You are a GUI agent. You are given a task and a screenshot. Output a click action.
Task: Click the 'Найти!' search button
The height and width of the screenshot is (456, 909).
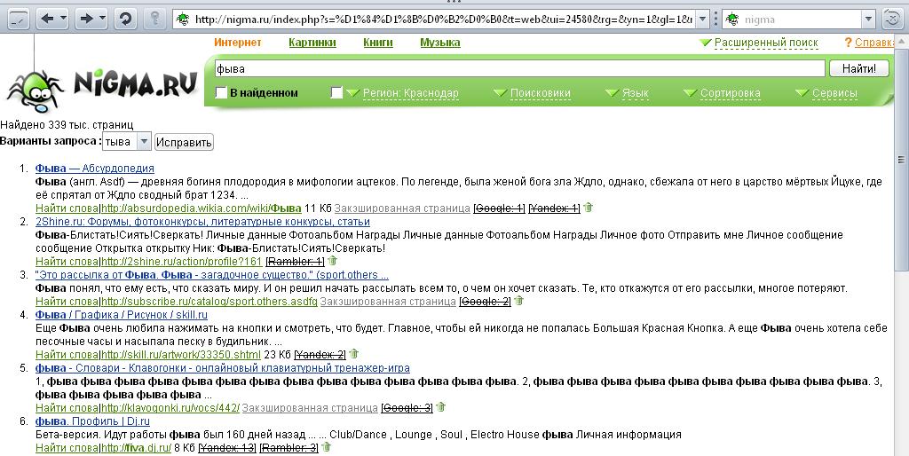coord(859,68)
